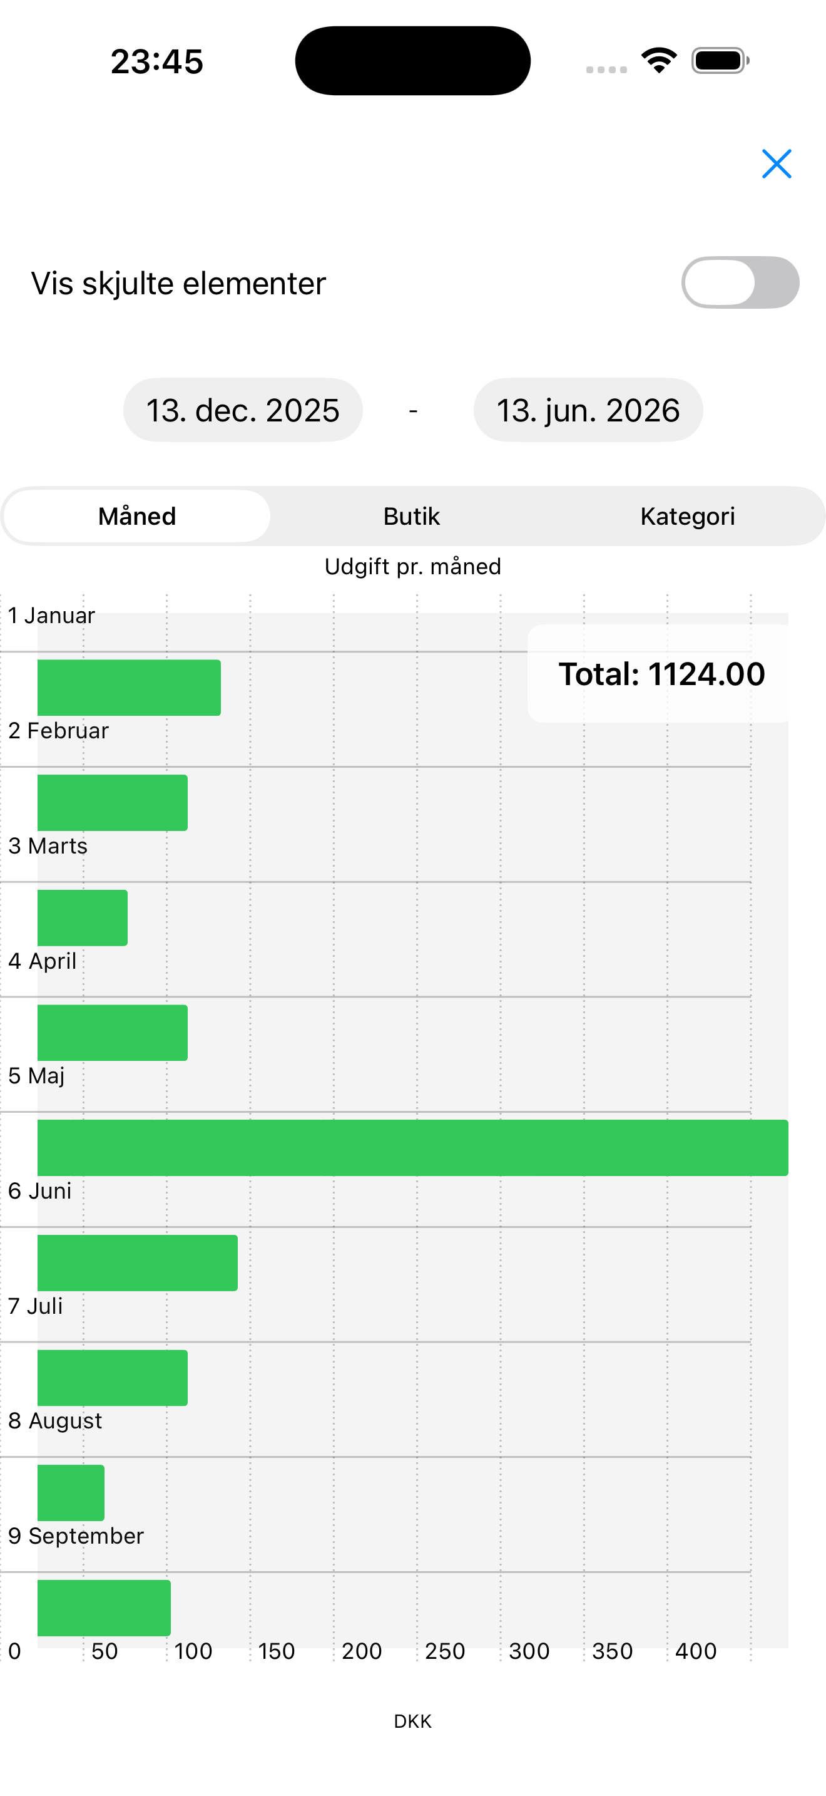Tap the Marts green bar
Screen dimensions: 826x1796
82,917
